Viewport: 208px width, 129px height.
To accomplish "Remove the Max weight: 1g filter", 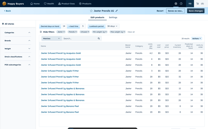I will (124, 32).
